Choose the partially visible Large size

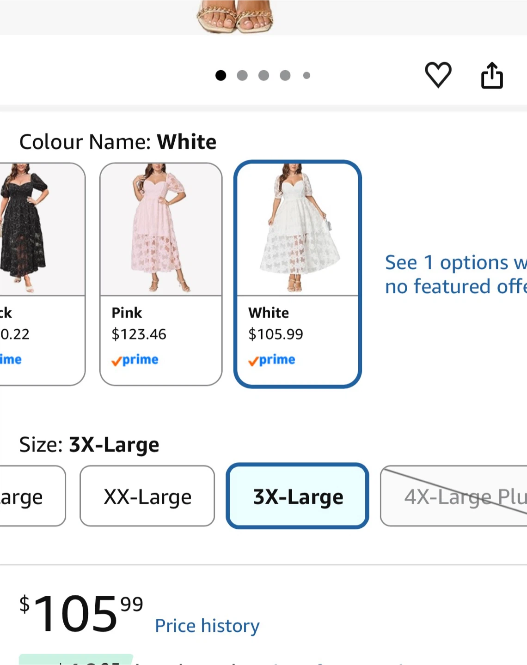click(32, 496)
